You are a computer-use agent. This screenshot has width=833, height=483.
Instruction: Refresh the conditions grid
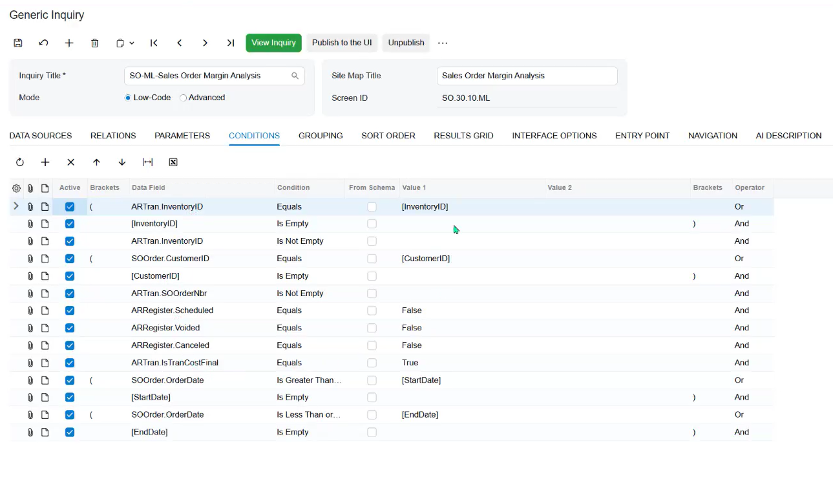pyautogui.click(x=20, y=162)
